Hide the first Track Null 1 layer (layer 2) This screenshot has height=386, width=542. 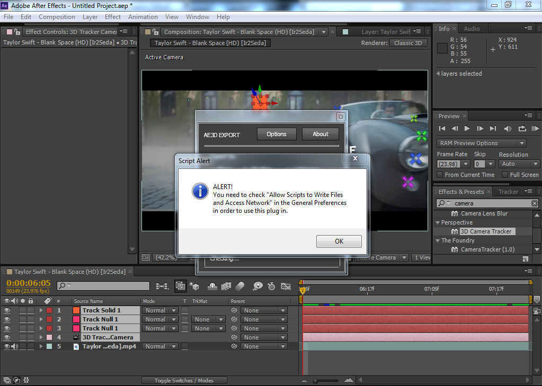6,319
